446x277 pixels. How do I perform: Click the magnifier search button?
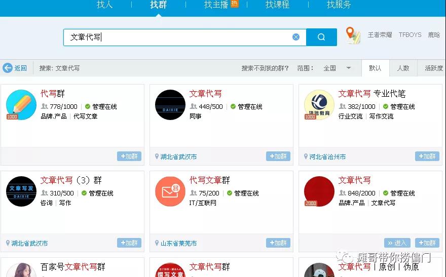pos(321,37)
